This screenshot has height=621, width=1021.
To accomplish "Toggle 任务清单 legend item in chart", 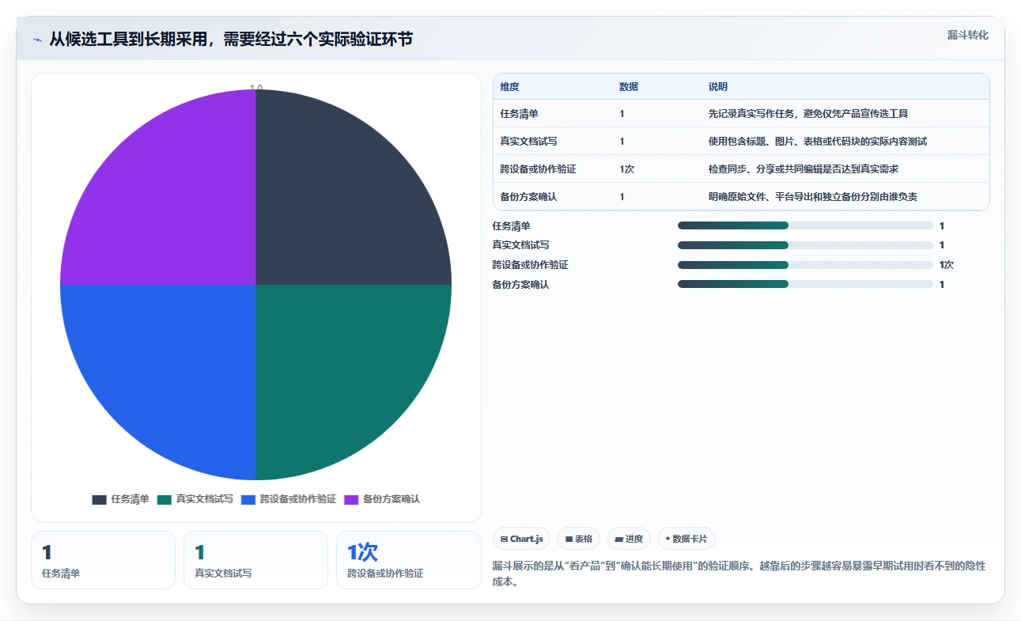I will [120, 499].
